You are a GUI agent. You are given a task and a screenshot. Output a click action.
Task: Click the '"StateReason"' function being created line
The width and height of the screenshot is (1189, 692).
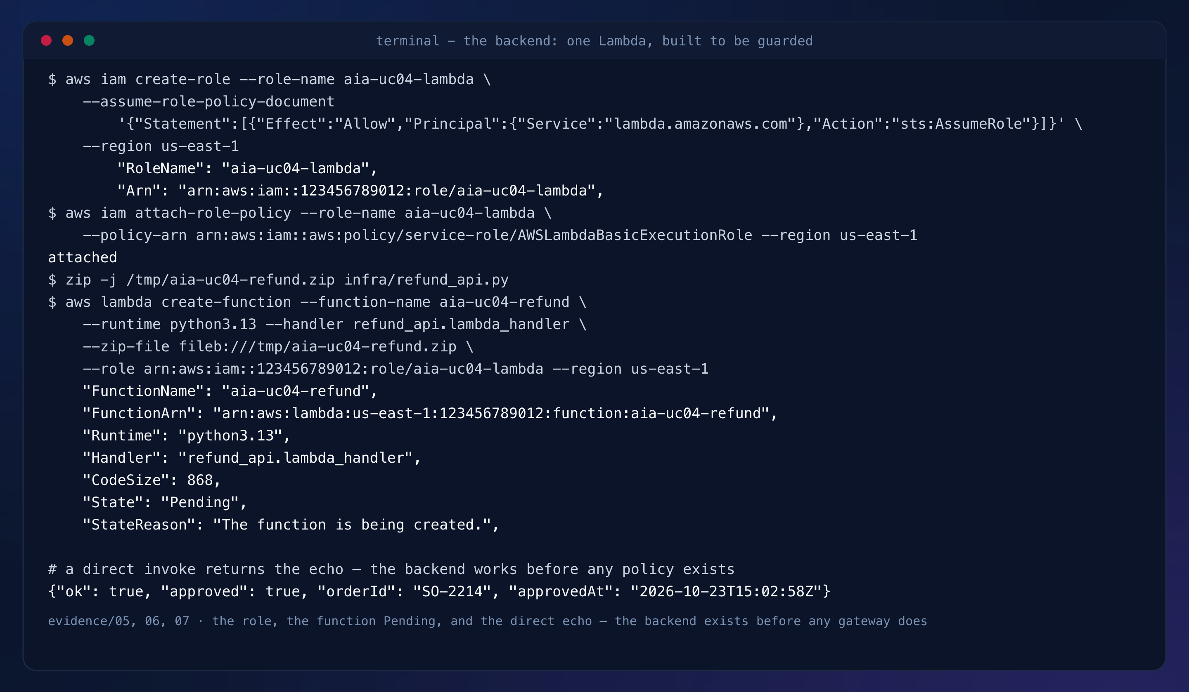point(291,524)
